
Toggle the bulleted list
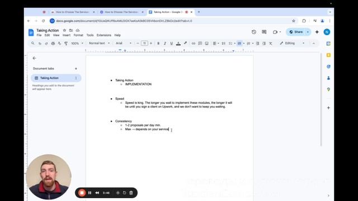239,44
